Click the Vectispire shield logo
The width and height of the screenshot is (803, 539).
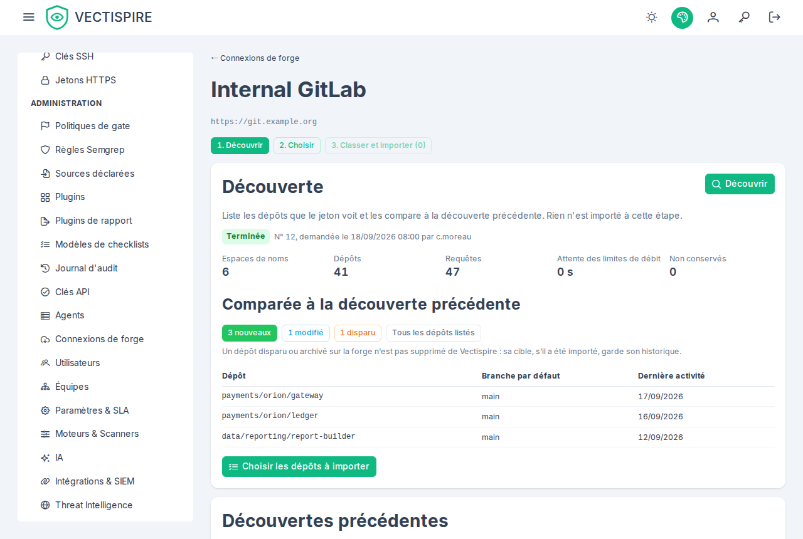coord(57,18)
